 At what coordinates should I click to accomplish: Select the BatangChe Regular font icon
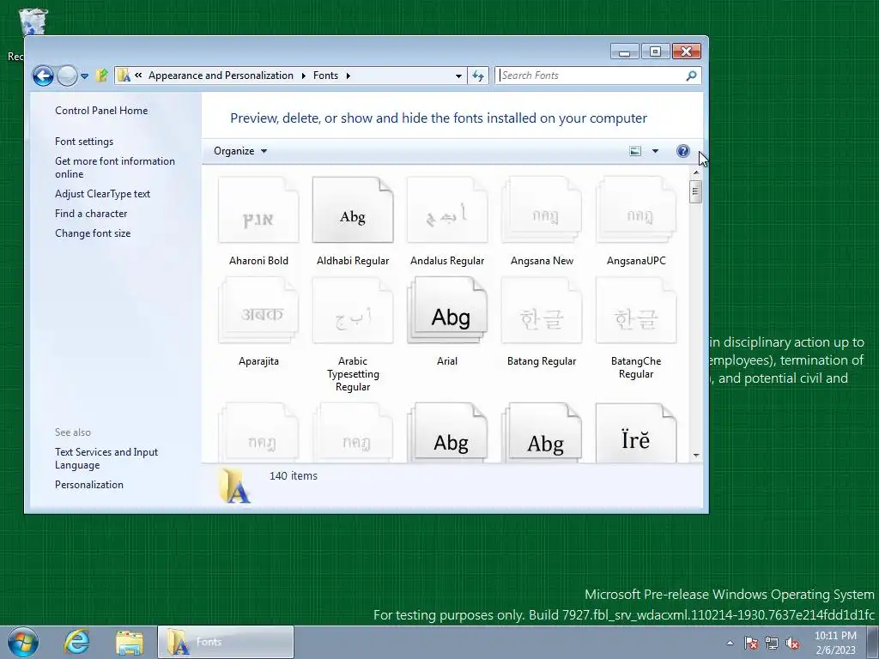(x=636, y=311)
